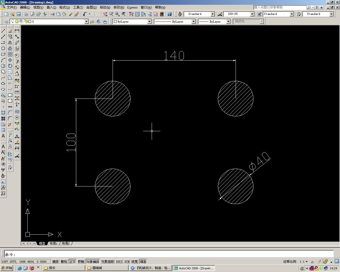The width and height of the screenshot is (340, 272).
Task: Click the Plot print icon
Action: pyautogui.click(x=26, y=14)
